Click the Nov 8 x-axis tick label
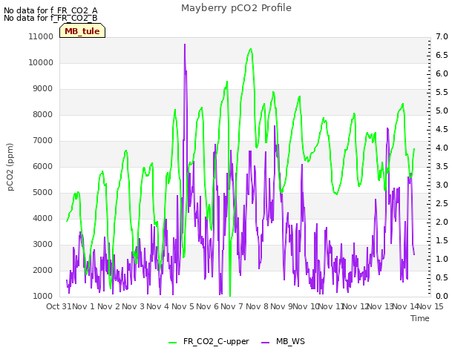This screenshot has height=356, width=475. coord(257,306)
